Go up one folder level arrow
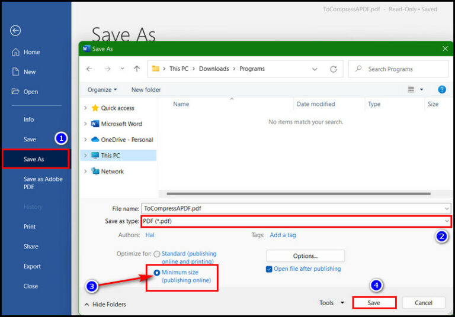 [137, 69]
